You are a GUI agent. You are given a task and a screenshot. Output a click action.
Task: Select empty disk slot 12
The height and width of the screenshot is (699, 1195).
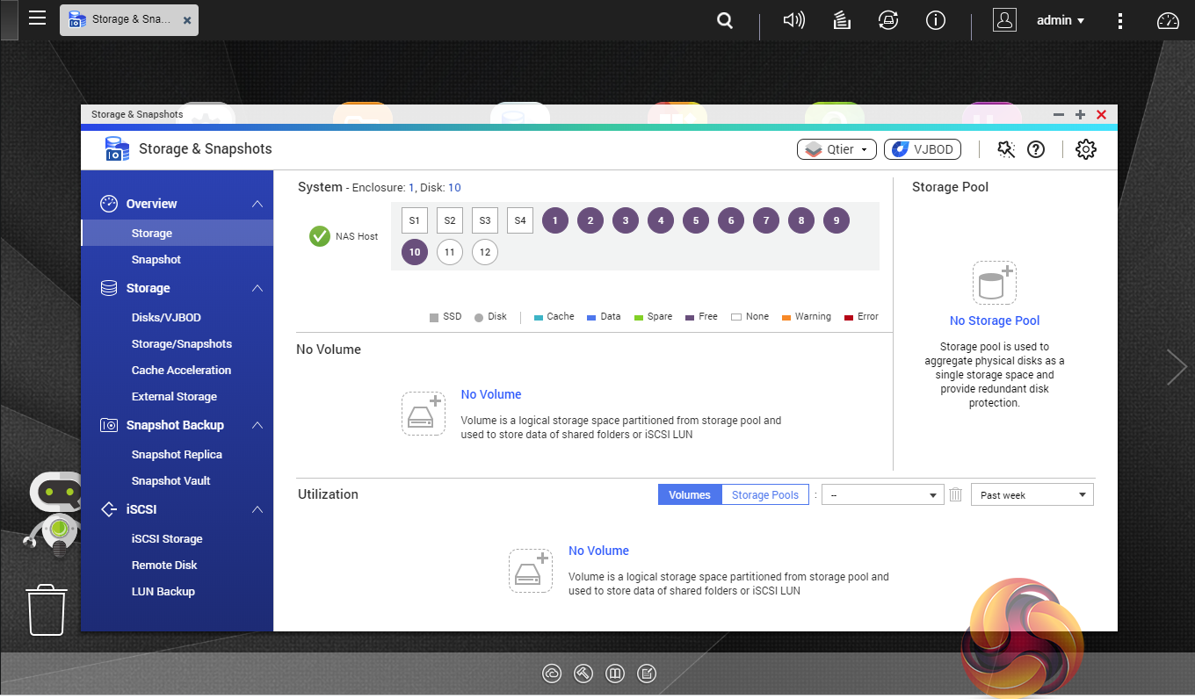485,252
